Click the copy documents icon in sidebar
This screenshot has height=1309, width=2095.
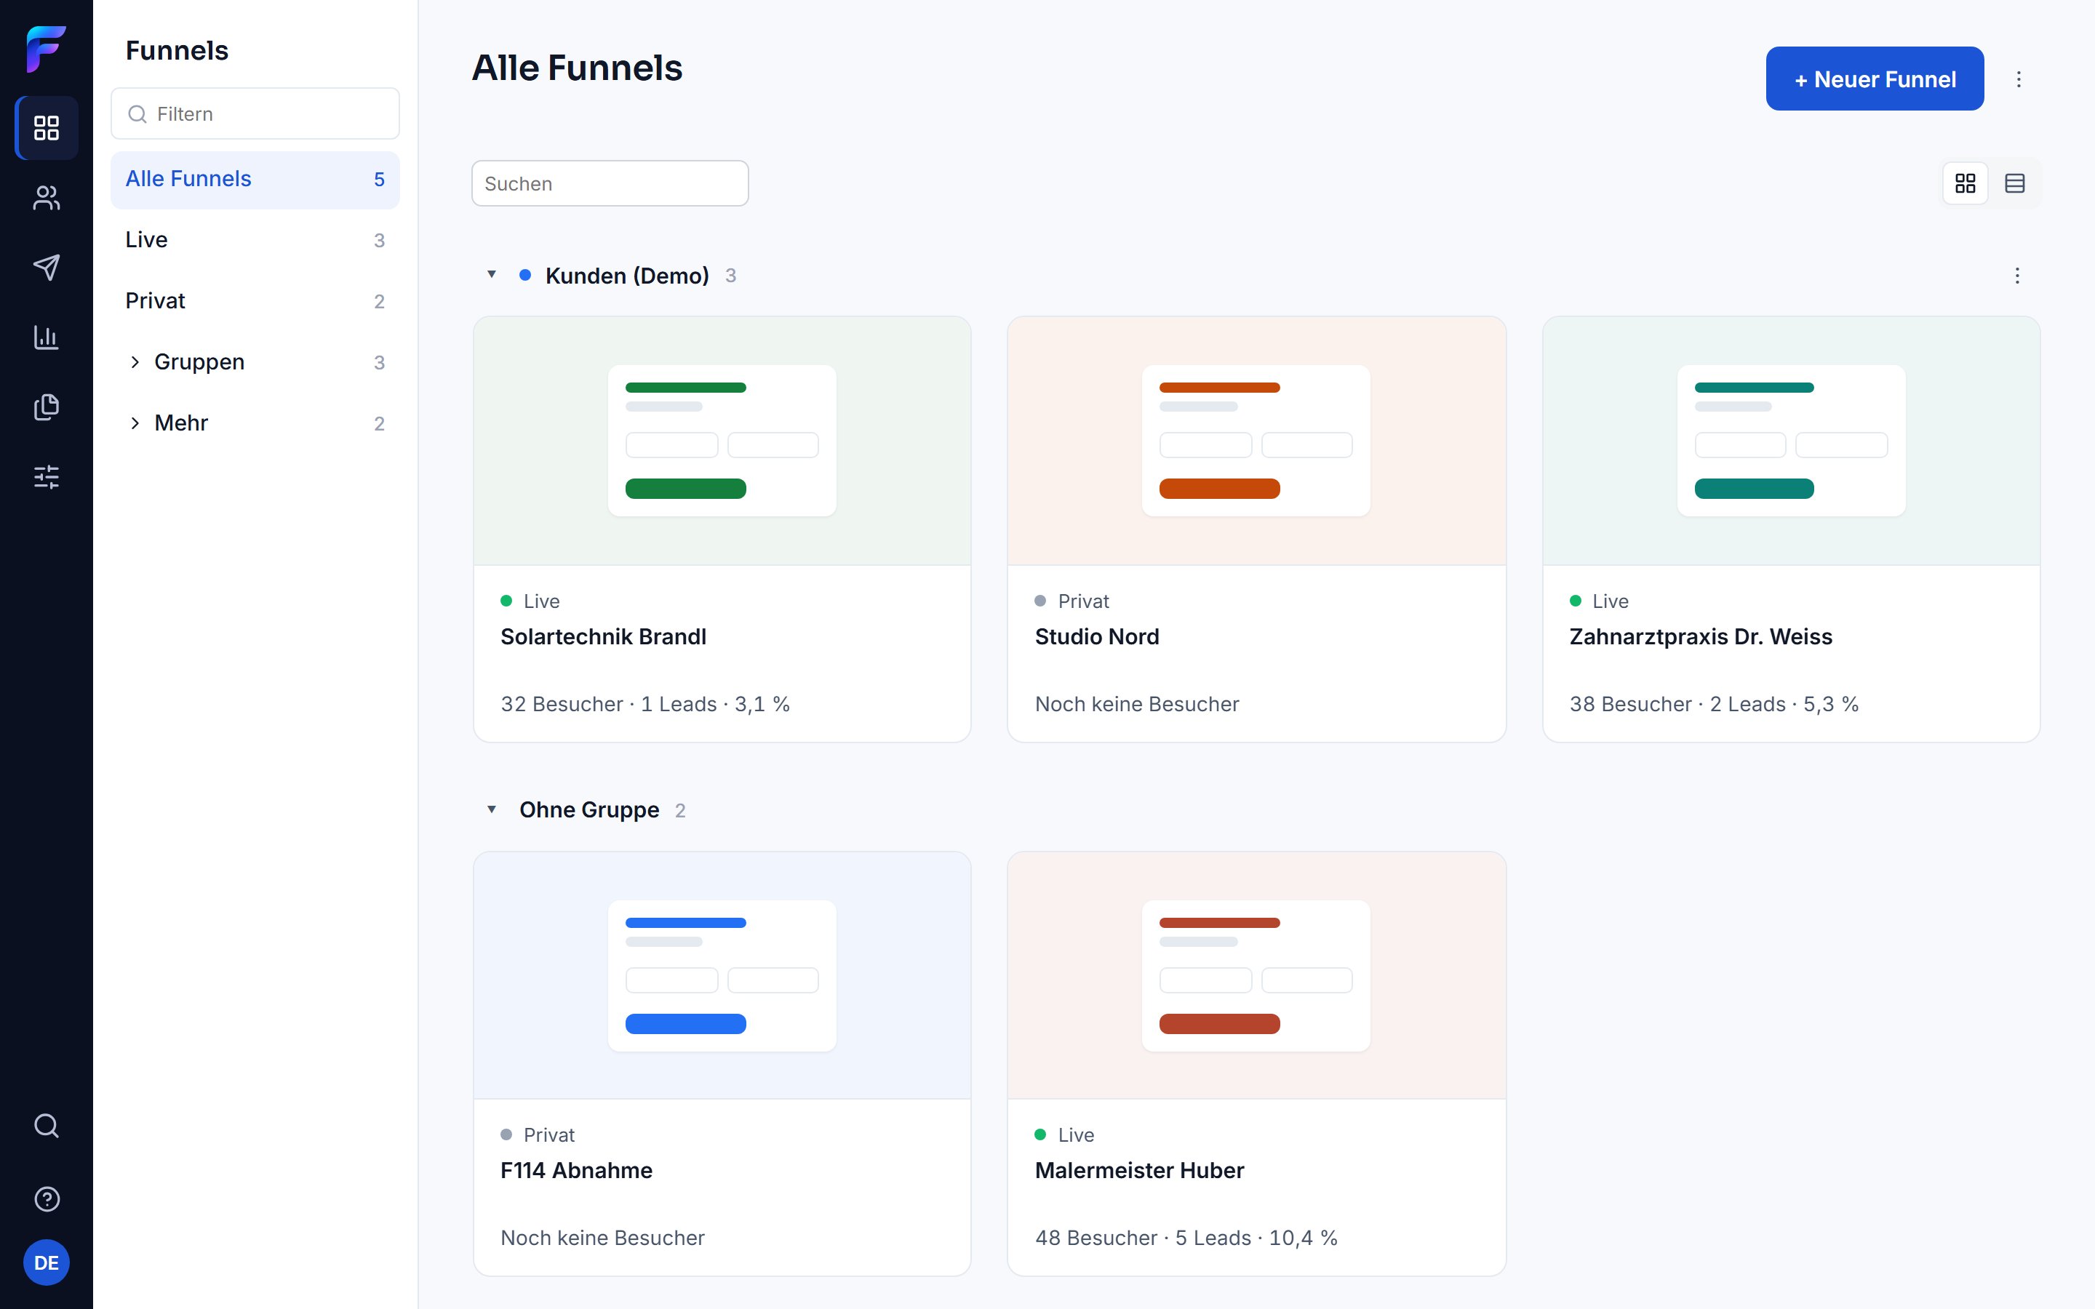click(x=47, y=407)
